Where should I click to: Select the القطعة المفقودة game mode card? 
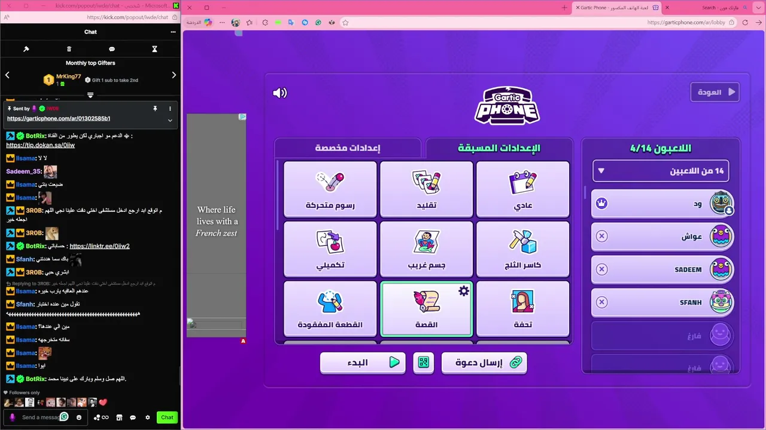(330, 309)
